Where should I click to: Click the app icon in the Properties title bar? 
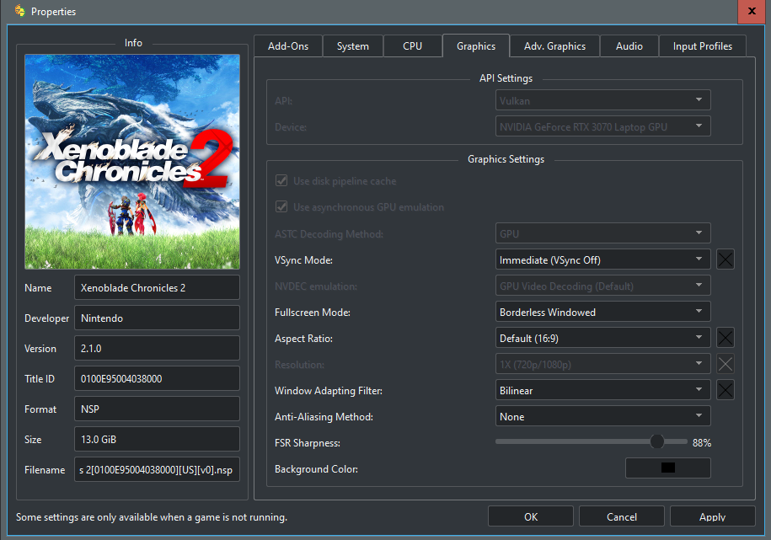(19, 11)
